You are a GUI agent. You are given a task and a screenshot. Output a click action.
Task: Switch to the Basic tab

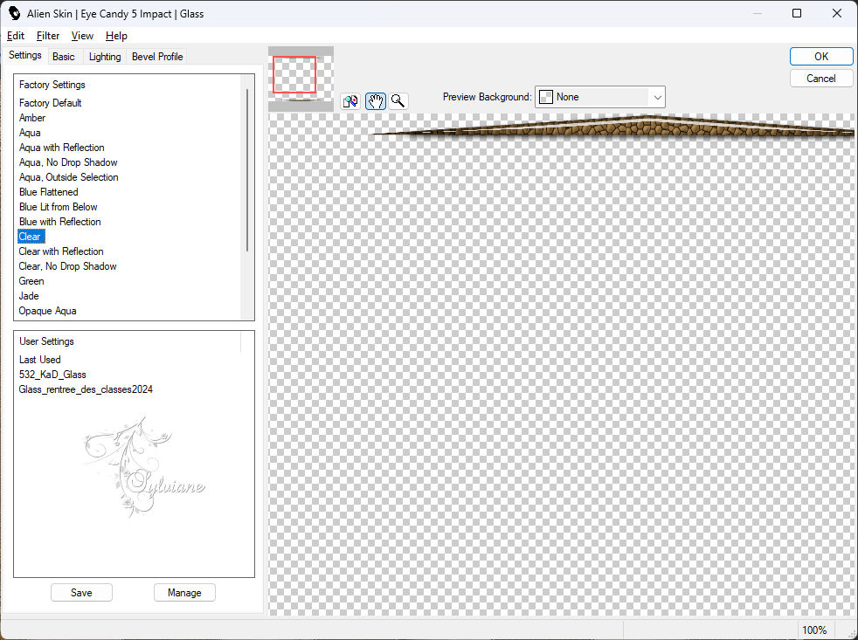point(64,57)
